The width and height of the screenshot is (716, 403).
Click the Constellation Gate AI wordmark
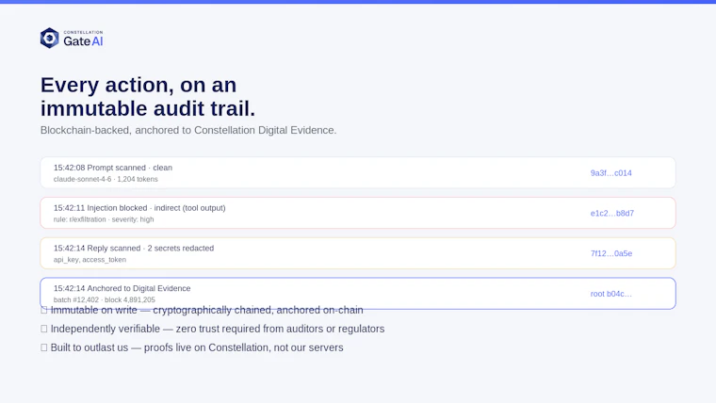(83, 39)
